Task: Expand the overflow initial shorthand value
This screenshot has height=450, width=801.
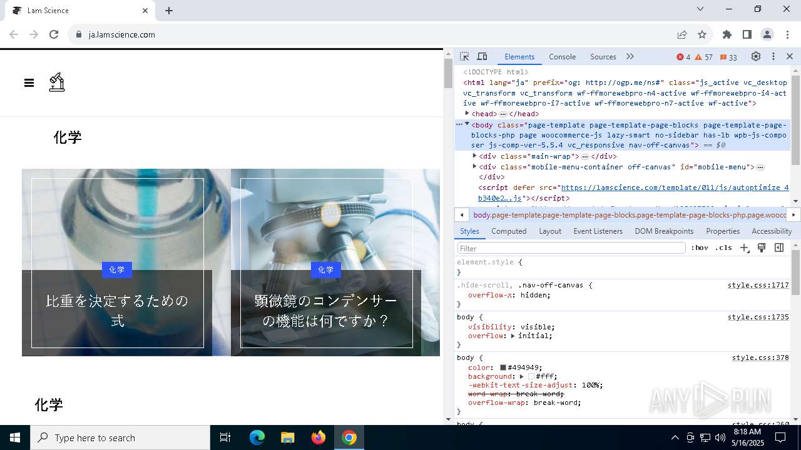Action: [x=513, y=336]
